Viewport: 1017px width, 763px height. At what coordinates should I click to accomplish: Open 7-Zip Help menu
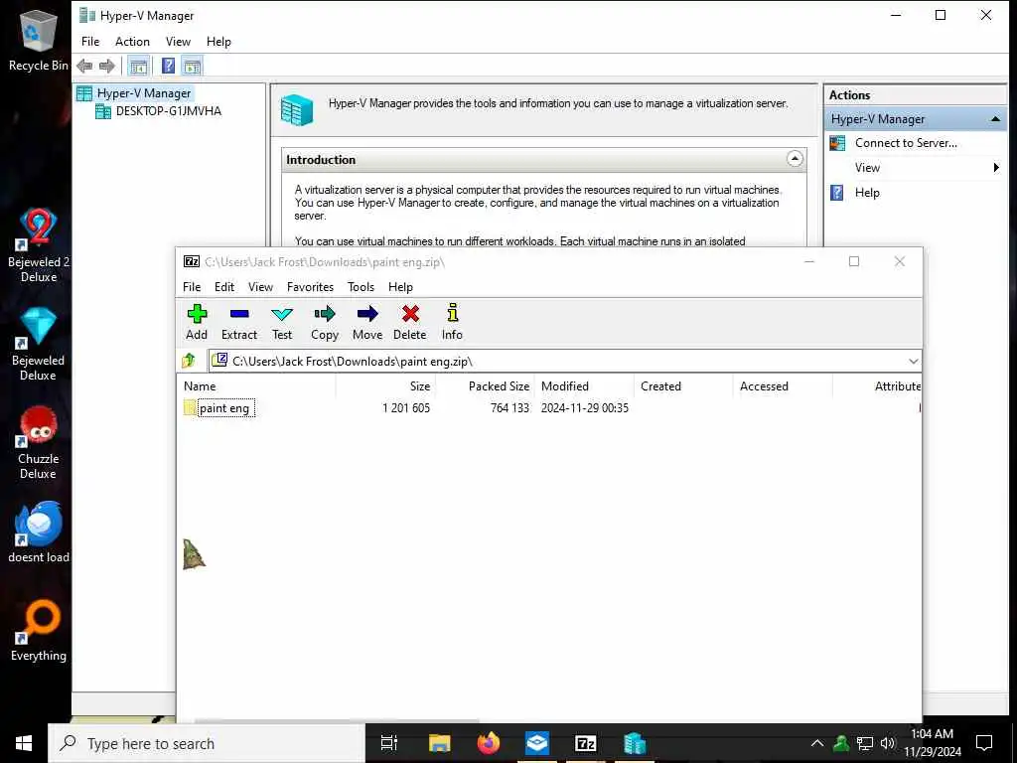tap(400, 287)
